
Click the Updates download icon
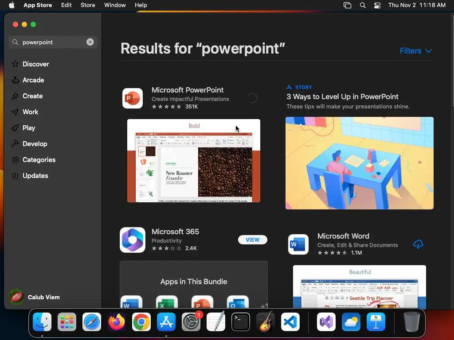[x=15, y=175]
